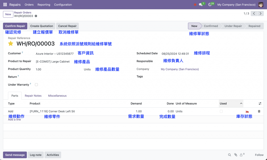Viewport: 267px width, 160px height.
Task: Open the followers person icon
Action: point(241,155)
